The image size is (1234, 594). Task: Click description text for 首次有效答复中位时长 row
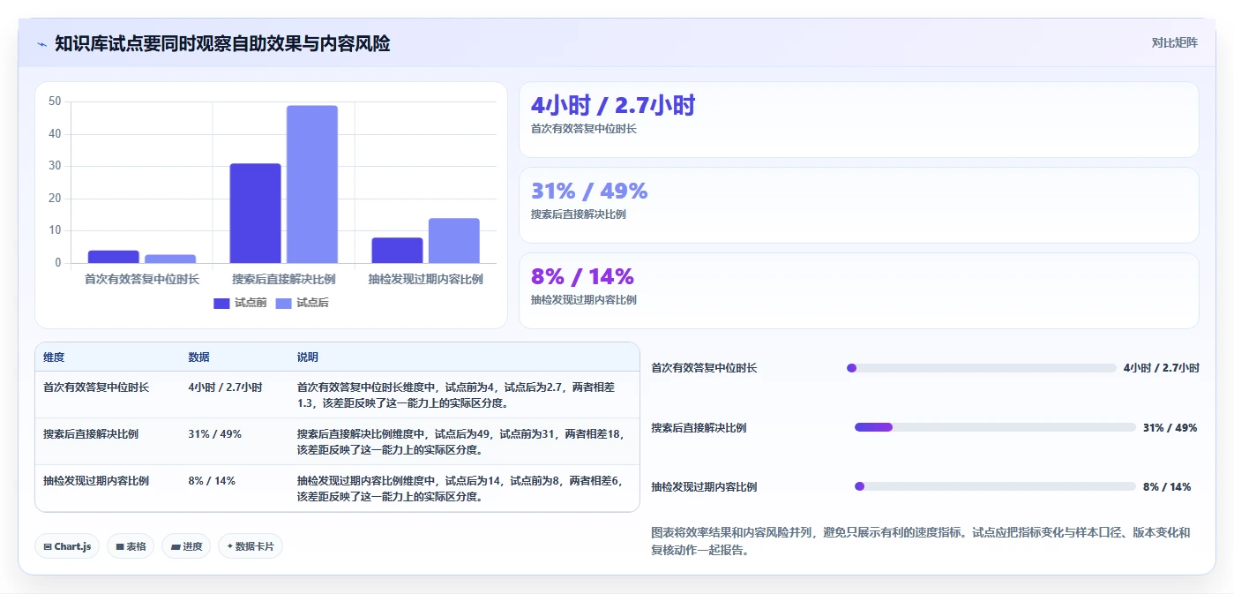coord(456,395)
